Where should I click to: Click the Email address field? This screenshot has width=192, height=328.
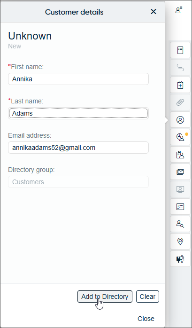pyautogui.click(x=78, y=148)
